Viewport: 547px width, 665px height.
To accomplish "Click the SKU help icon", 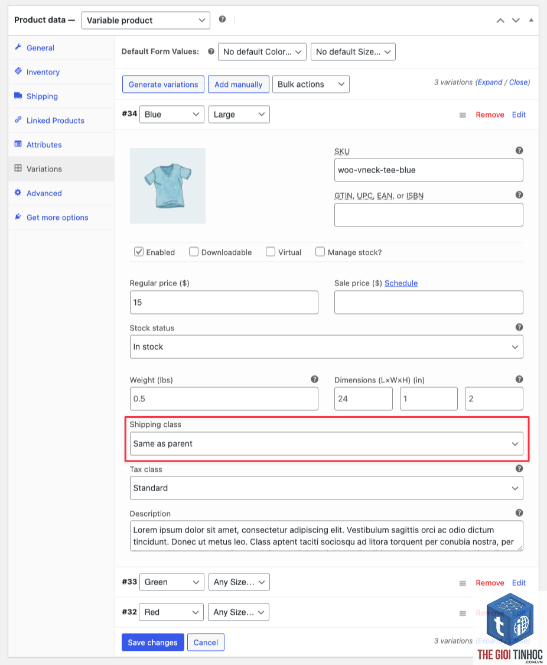I will pyautogui.click(x=519, y=150).
